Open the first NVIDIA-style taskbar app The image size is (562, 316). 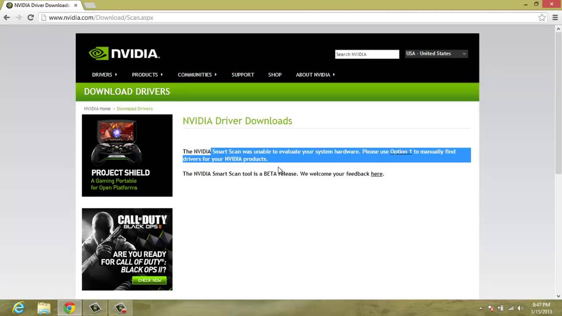pyautogui.click(x=95, y=308)
